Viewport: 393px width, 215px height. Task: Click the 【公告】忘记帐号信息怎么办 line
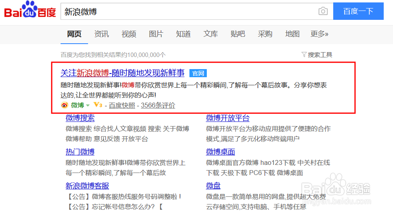click(x=114, y=207)
